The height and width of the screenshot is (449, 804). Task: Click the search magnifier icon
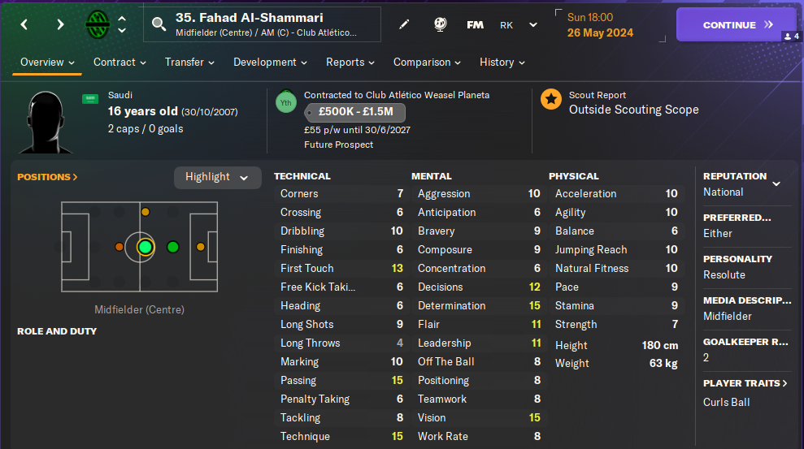[159, 24]
